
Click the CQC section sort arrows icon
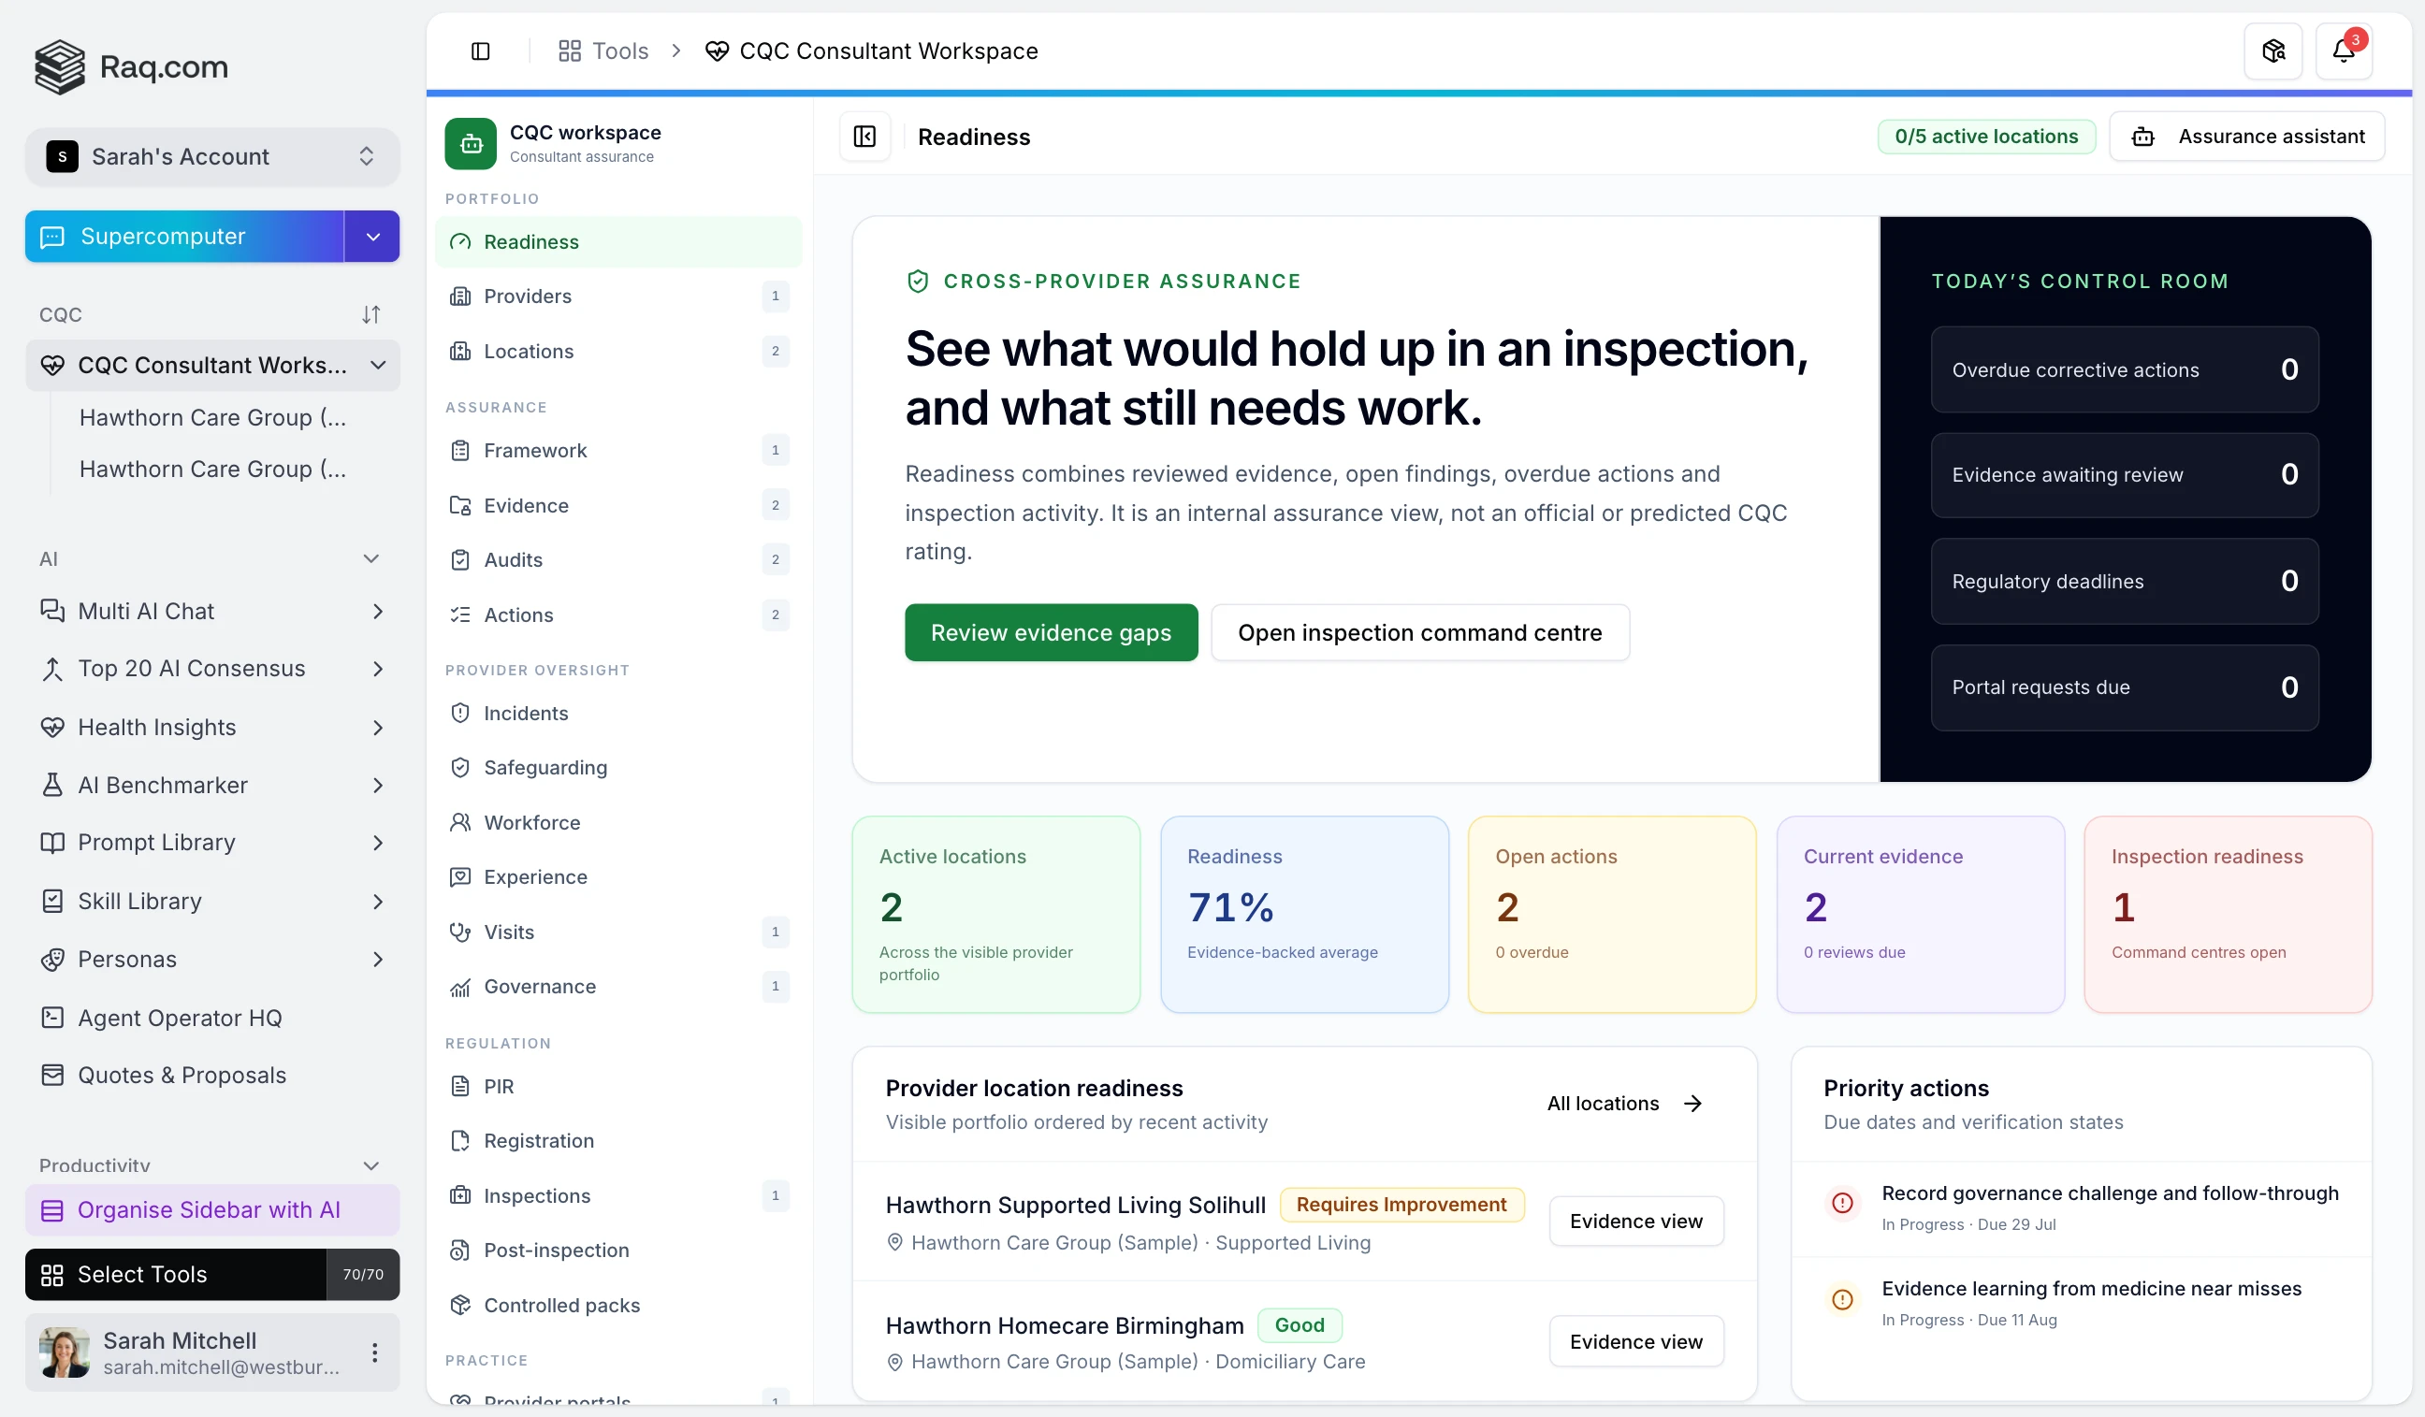pyautogui.click(x=370, y=314)
